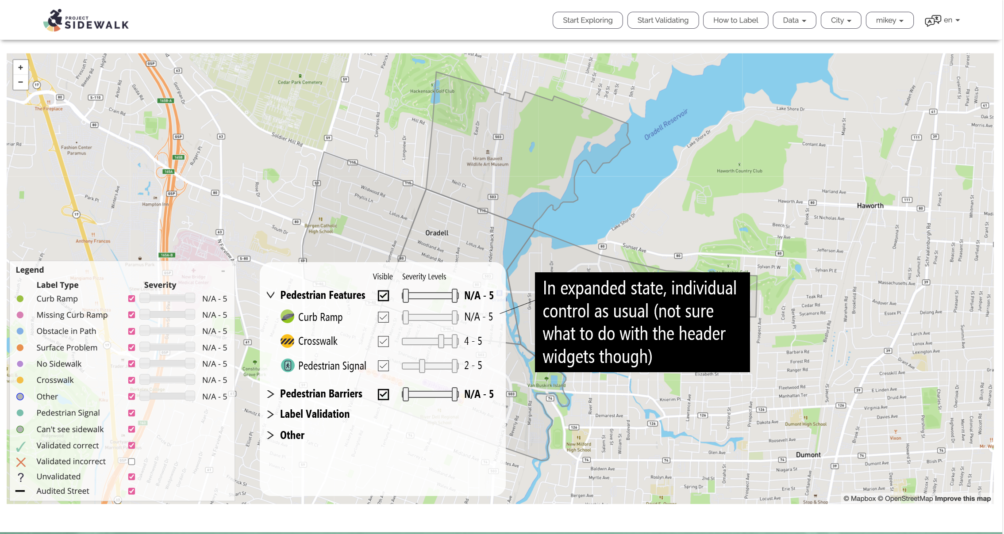This screenshot has height=534, width=1004.
Task: Open the mikey account menu
Action: (889, 20)
